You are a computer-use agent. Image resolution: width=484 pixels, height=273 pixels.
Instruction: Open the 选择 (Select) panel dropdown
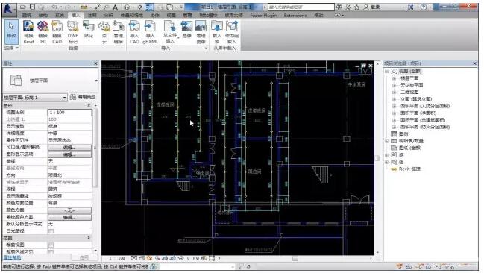click(x=11, y=48)
